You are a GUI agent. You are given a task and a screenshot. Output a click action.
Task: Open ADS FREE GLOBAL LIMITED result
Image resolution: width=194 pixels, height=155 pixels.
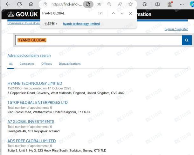tap(31, 141)
